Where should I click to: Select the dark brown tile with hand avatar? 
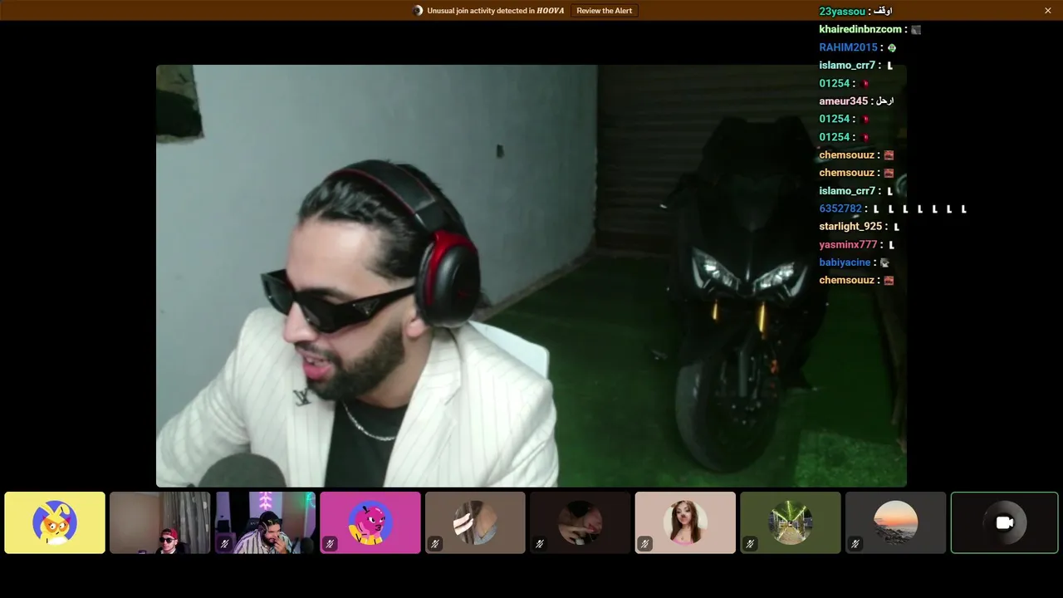click(x=580, y=522)
